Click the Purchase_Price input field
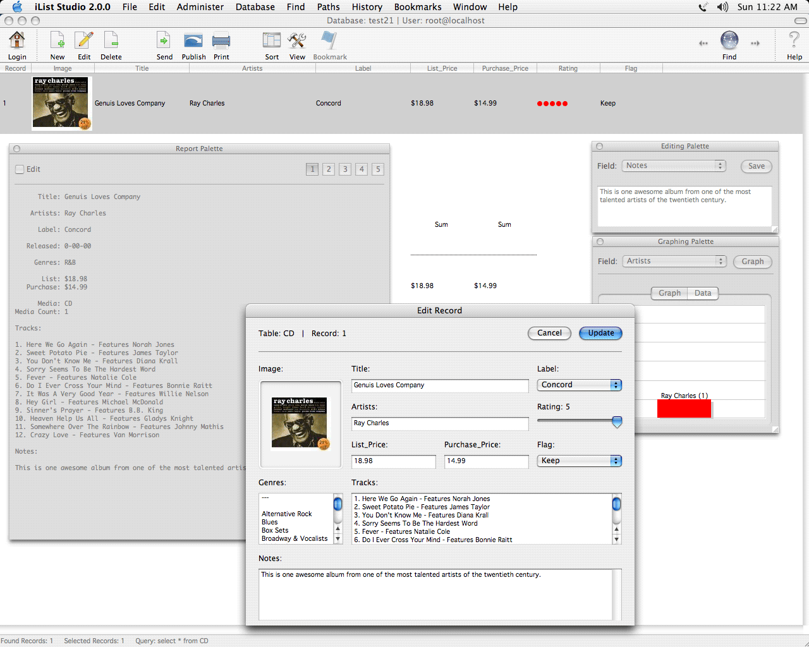 click(x=487, y=461)
